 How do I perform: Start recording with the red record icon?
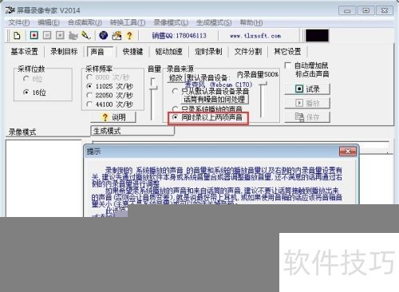[x=34, y=35]
